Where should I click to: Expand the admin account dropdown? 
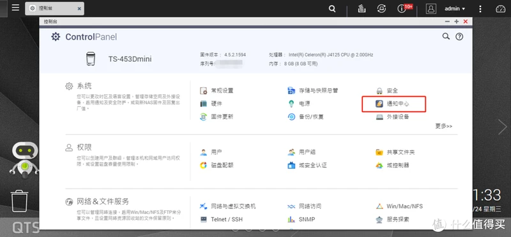coord(455,9)
